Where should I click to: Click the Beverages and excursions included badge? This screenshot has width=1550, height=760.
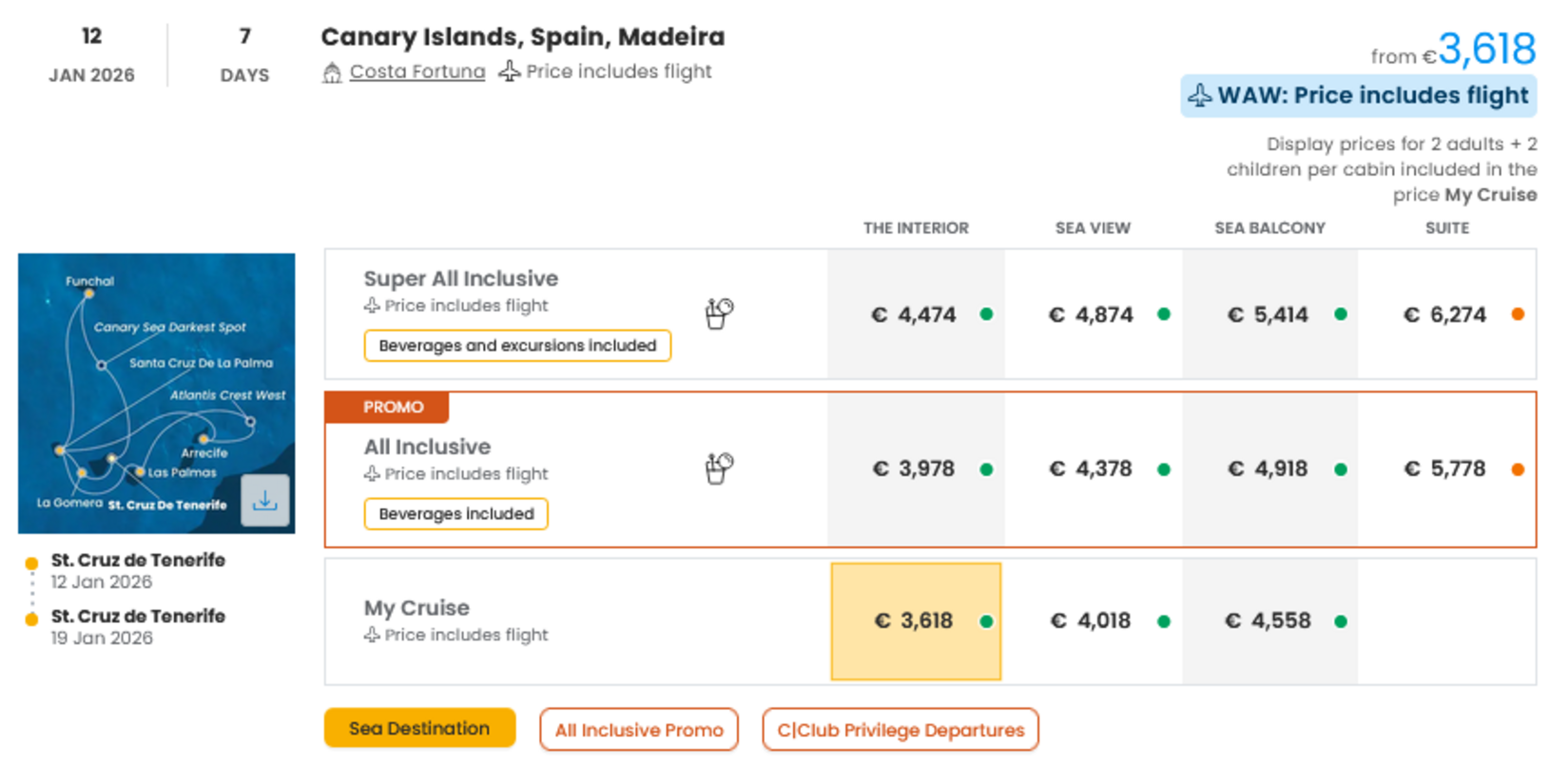(517, 346)
